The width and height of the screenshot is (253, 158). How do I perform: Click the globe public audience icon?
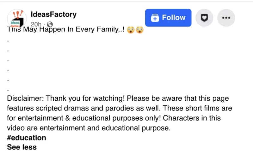click(x=50, y=24)
